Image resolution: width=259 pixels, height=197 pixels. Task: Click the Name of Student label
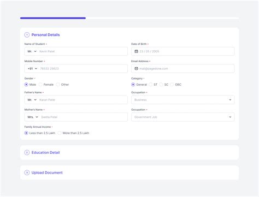click(34, 44)
